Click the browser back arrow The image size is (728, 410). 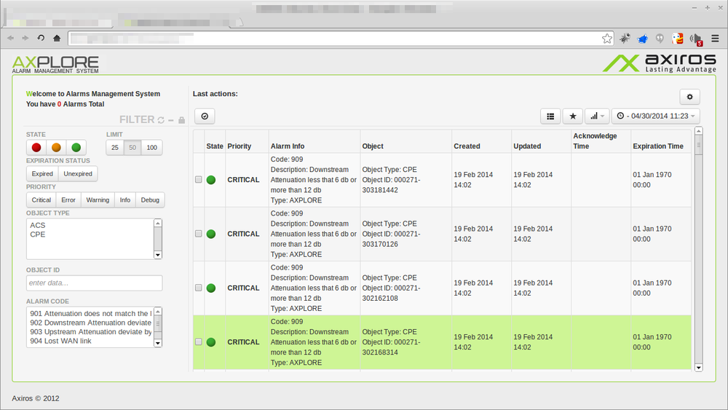click(x=10, y=38)
